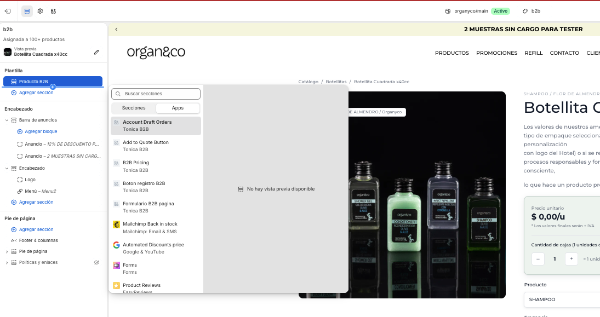Select Product Reviews app block
This screenshot has height=317, width=600.
click(x=156, y=287)
